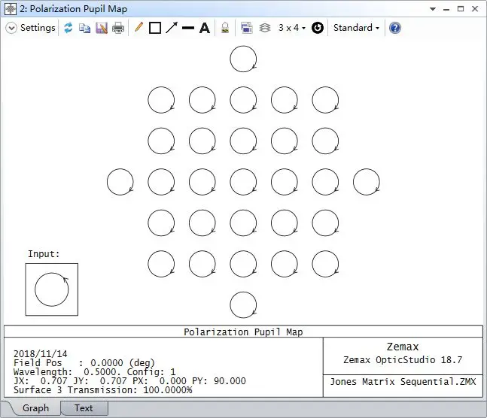Click the bottommost polarization circle in pupil map
Viewport: 487px width, 418px height.
pos(243,304)
